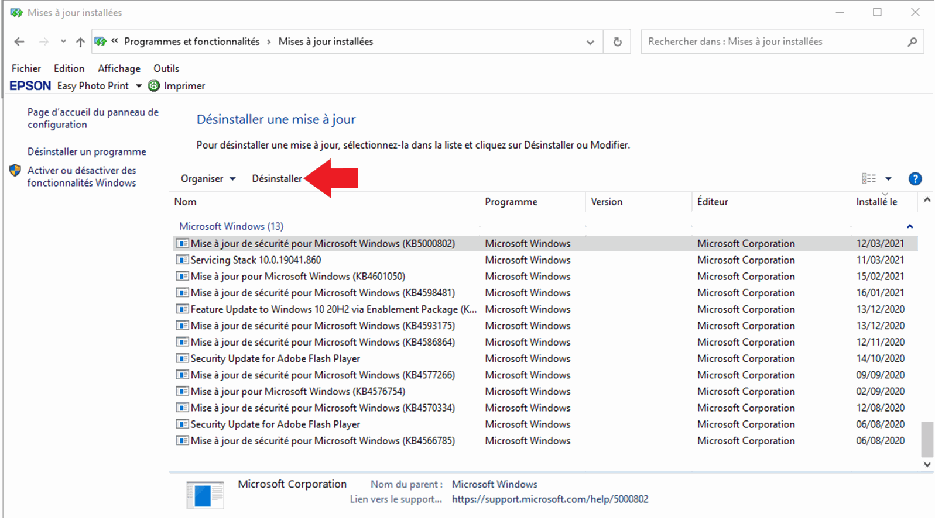Go up one level arrow

click(80, 42)
